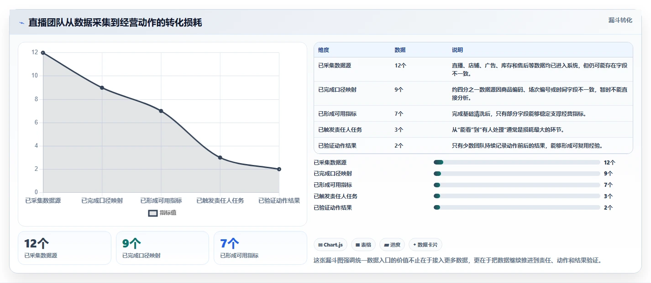Viewport: 651px width, 283px height.
Task: Click the icon inside the 进度 chip
Action: coord(386,245)
